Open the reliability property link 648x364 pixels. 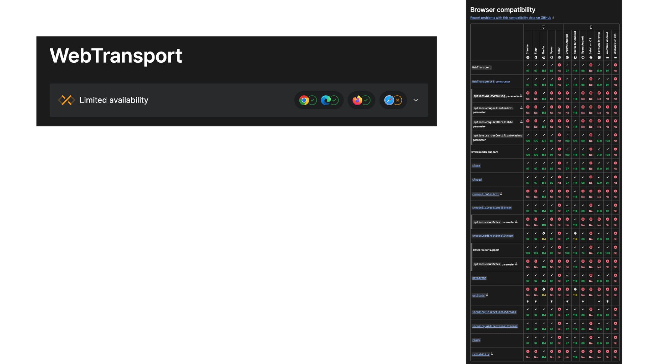(481, 354)
